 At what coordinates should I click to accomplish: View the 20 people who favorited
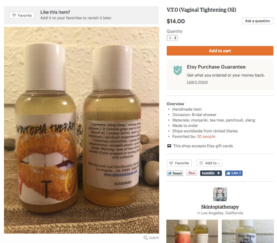[x=206, y=136]
